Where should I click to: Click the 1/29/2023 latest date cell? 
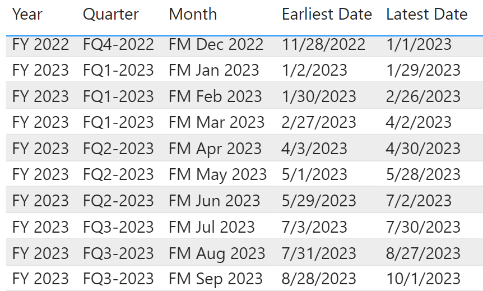(423, 70)
